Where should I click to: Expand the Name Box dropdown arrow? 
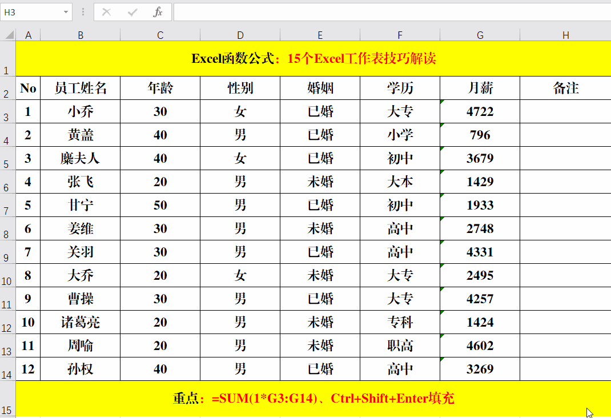pos(66,13)
